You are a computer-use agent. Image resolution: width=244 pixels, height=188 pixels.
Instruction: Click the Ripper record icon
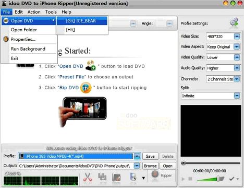tap(155, 174)
